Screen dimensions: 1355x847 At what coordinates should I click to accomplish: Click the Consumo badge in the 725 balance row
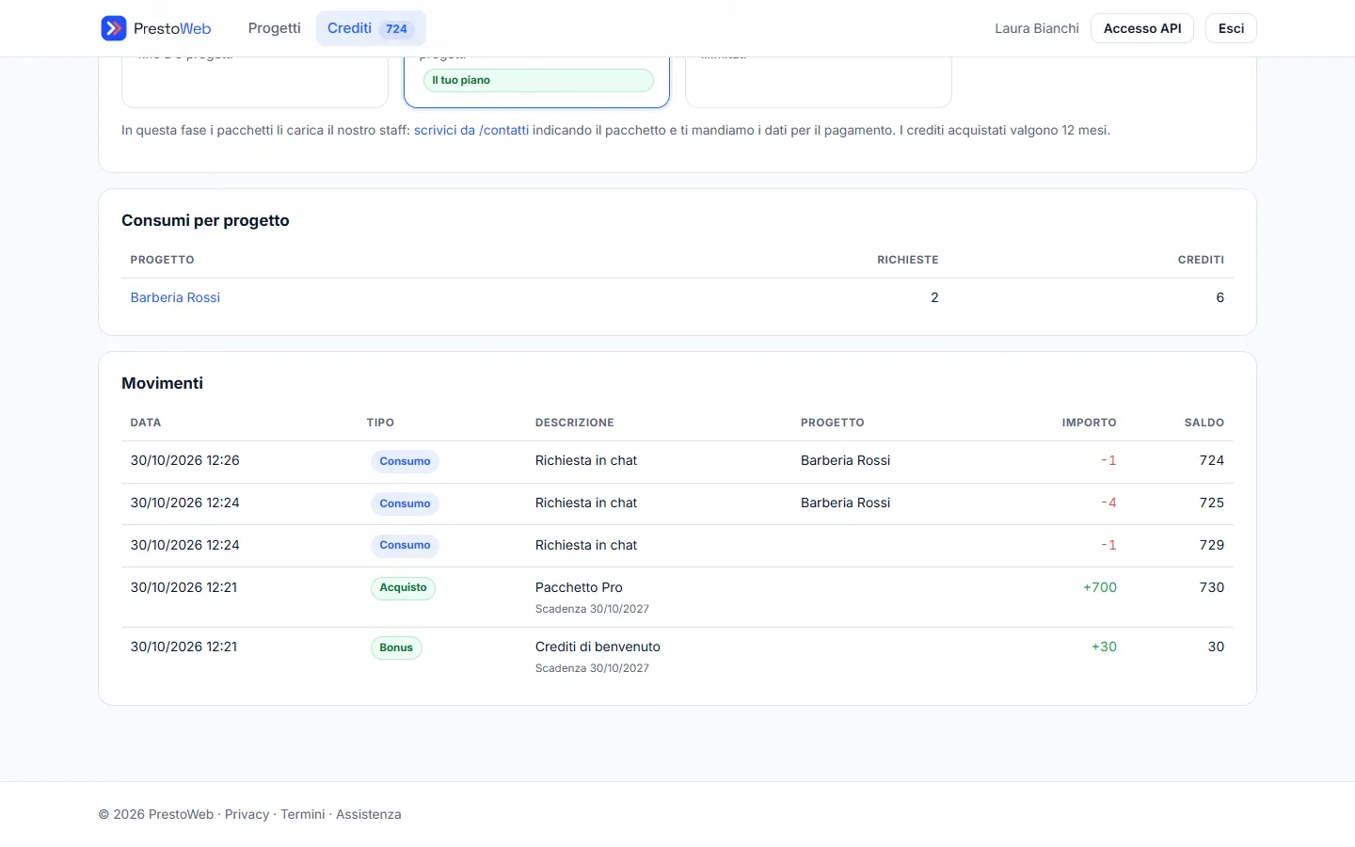pos(405,503)
